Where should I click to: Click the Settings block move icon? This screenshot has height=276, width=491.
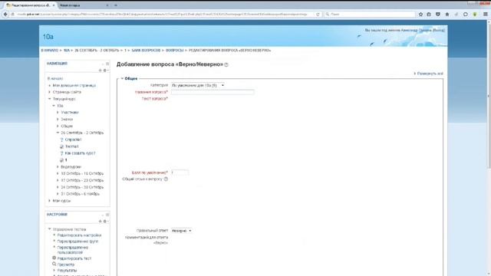[101, 222]
